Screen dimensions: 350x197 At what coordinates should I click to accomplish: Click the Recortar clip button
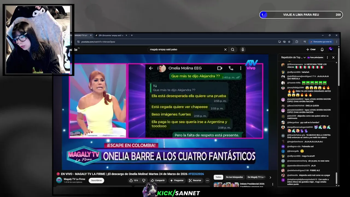(x=195, y=181)
